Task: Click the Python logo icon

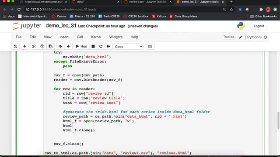Action: tap(241, 26)
